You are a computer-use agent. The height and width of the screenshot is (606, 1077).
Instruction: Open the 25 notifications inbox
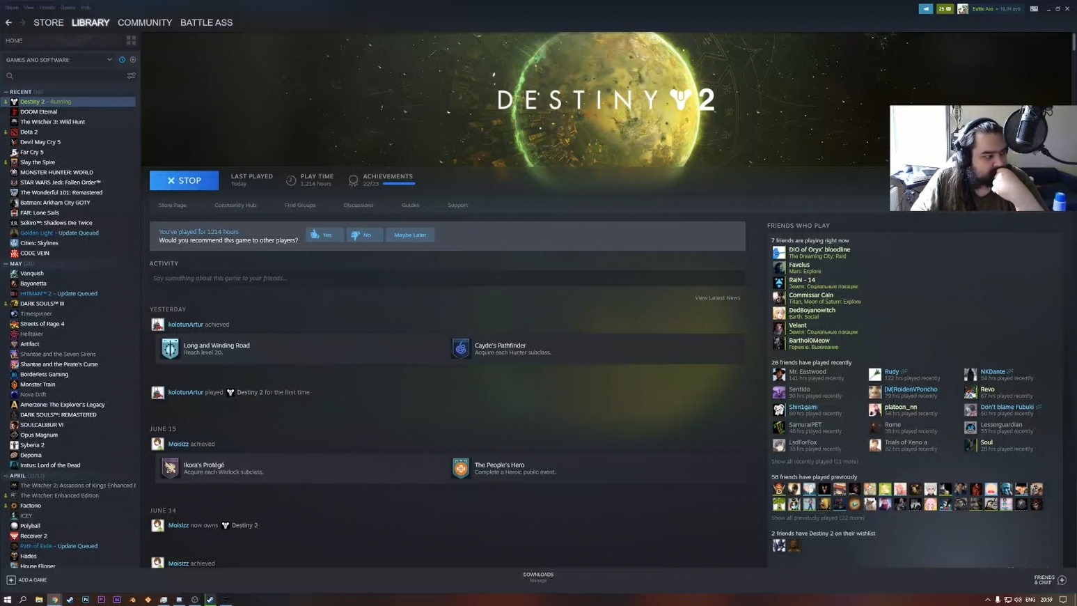tap(945, 9)
